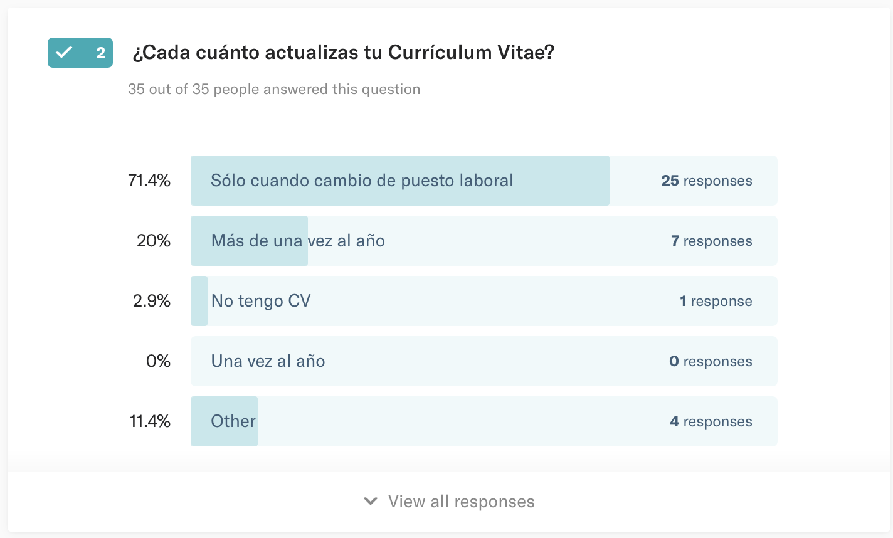893x538 pixels.
Task: Click the No tengo CV answer row
Action: (484, 301)
